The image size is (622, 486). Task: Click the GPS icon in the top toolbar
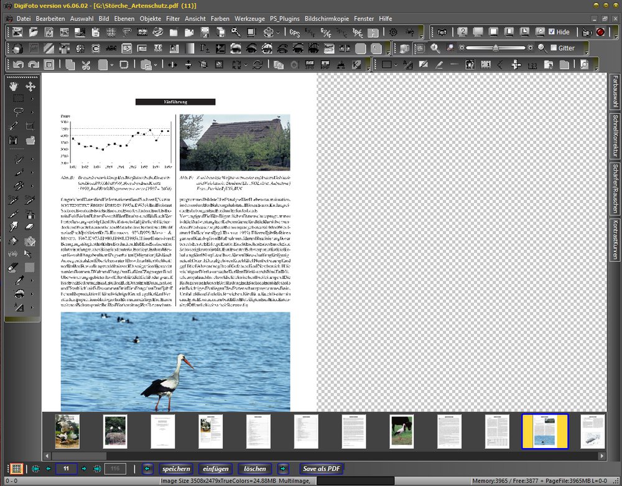[294, 32]
